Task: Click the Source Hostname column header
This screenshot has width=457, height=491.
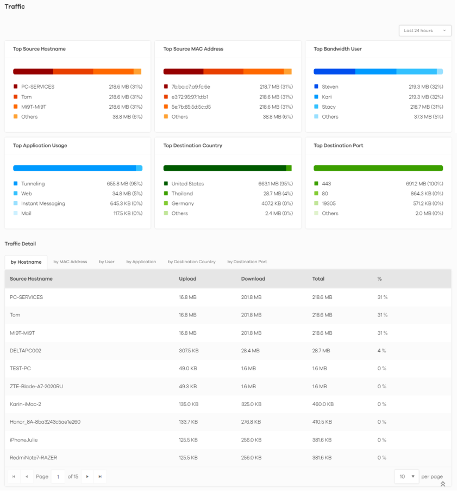Action: tap(31, 279)
